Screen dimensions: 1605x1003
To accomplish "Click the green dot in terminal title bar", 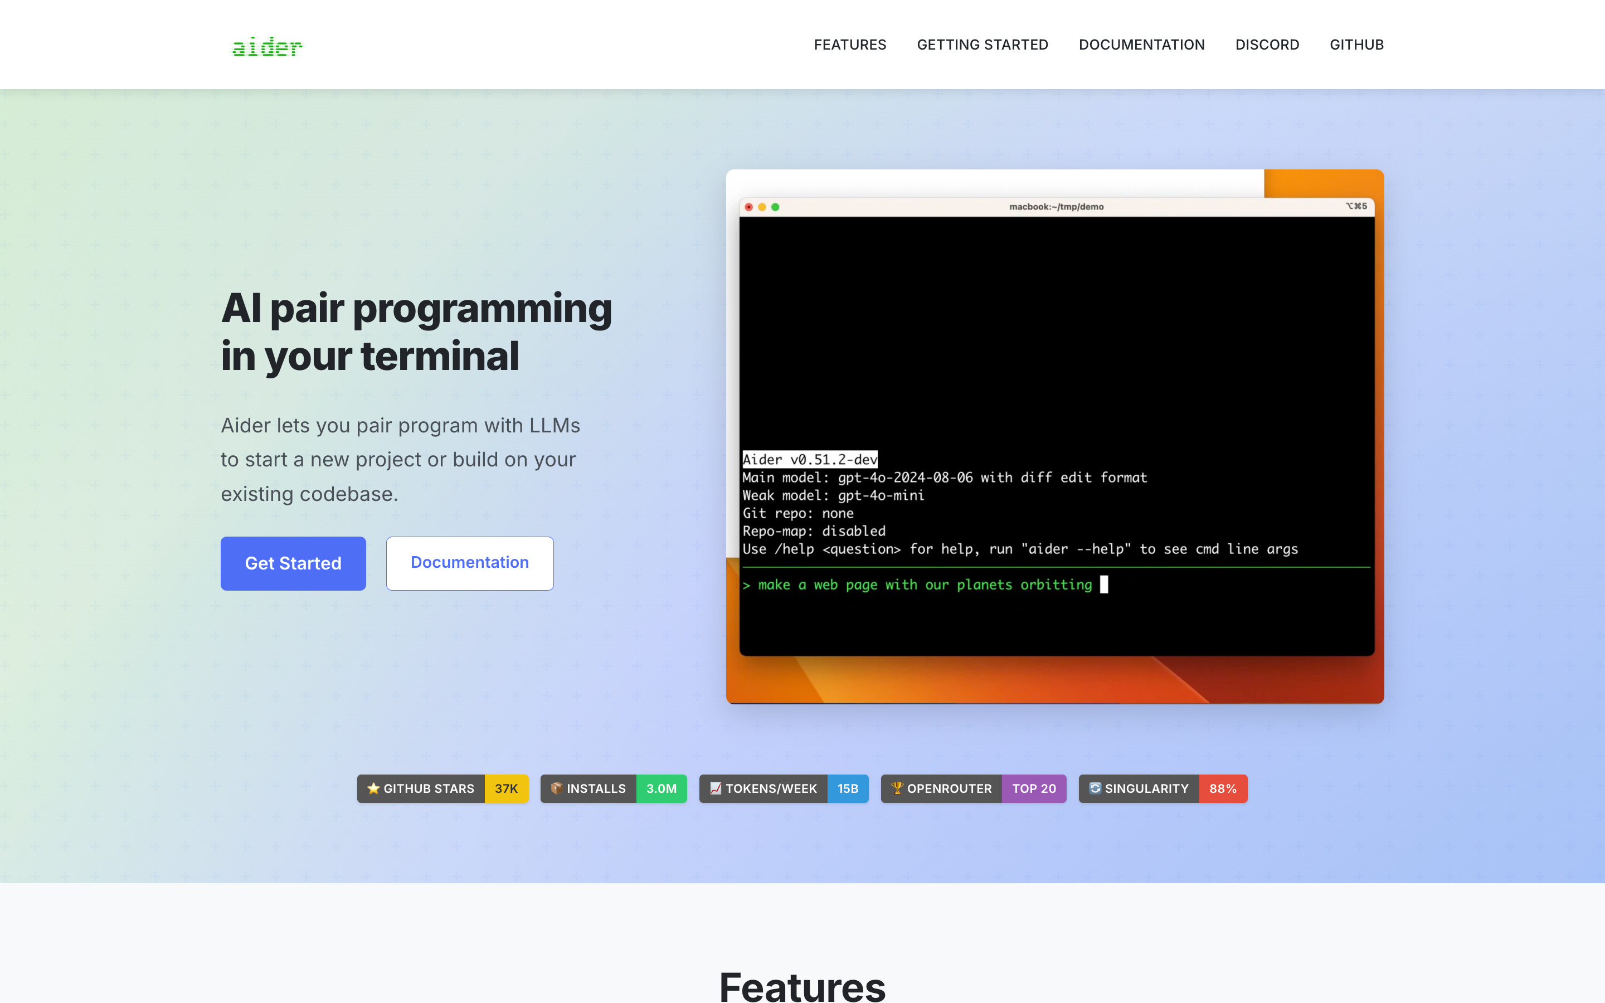I will 775,207.
